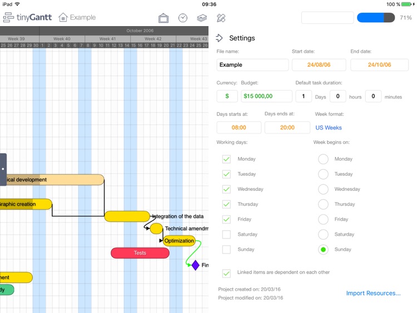Tap the pencil and ruler tools icon

(221, 18)
